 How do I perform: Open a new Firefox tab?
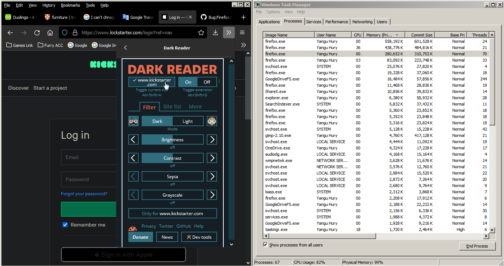[243, 17]
